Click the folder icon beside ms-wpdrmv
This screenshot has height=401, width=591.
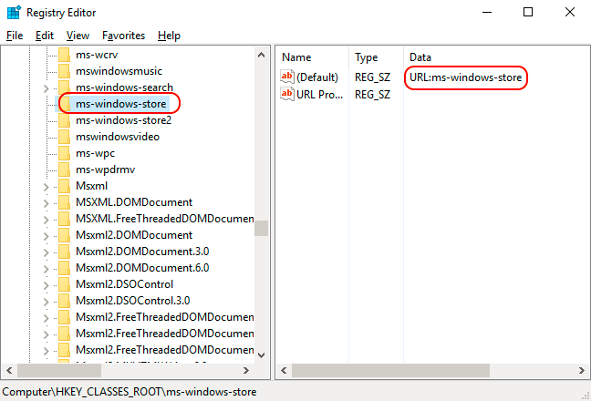point(64,170)
